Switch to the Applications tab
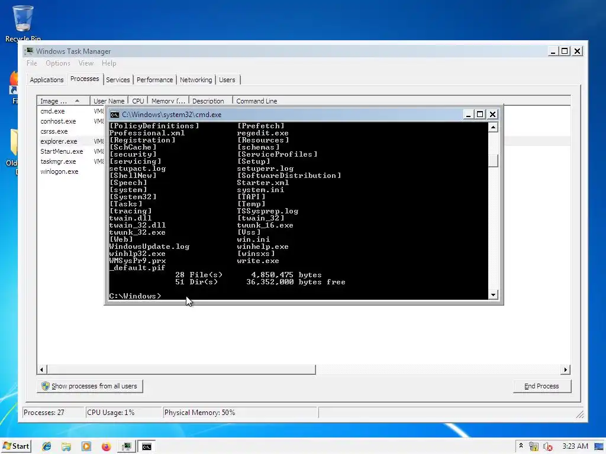606x454 pixels. [47, 80]
